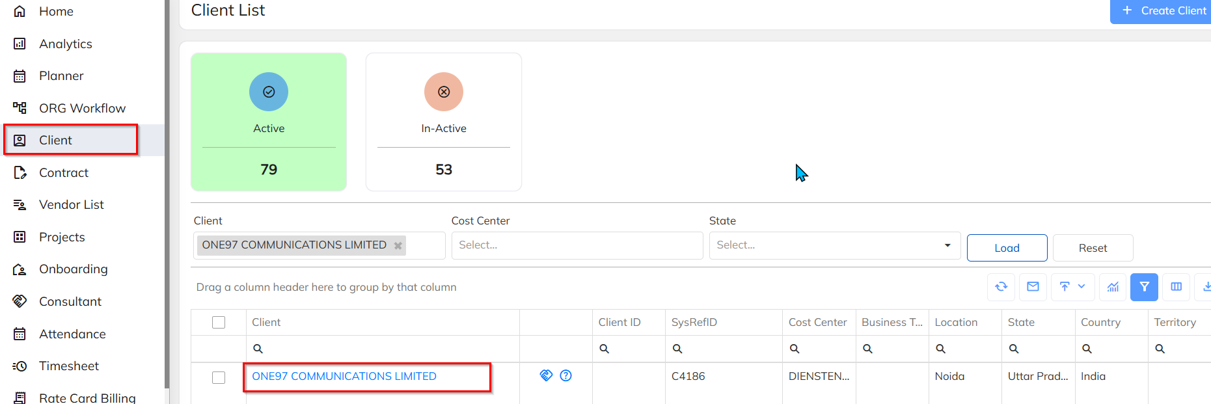Screen dimensions: 1211x404
Task: Expand the State dropdown
Action: click(947, 245)
